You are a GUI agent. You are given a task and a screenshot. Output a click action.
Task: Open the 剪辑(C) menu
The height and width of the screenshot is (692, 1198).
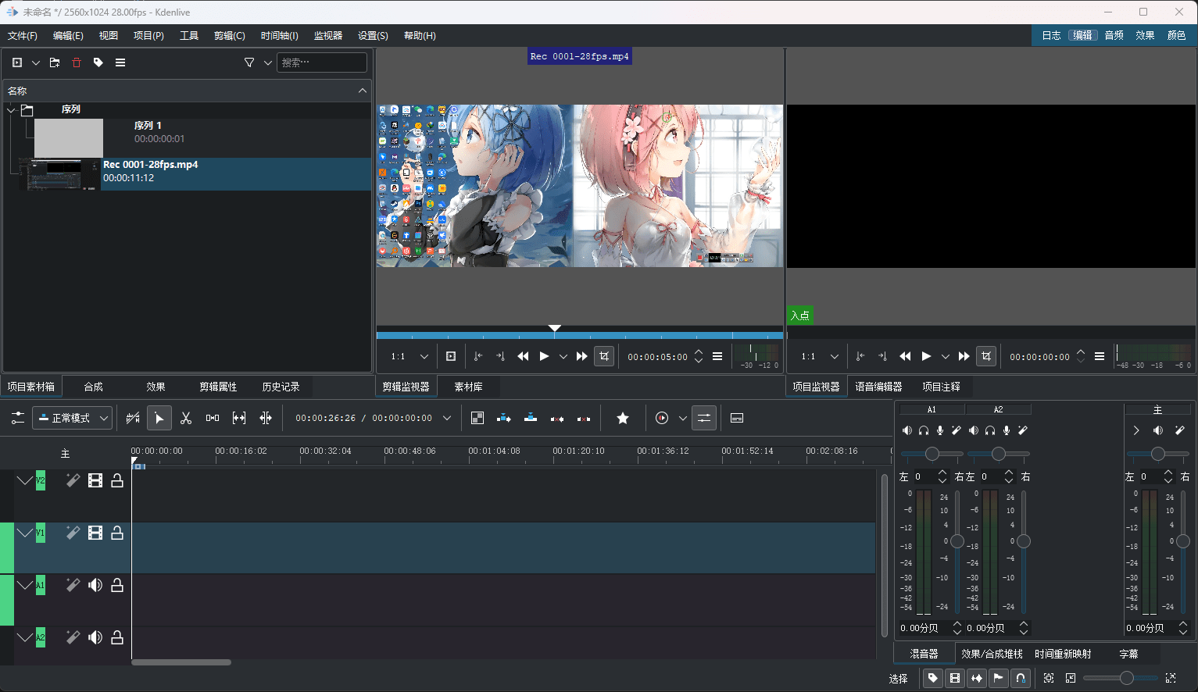point(229,35)
